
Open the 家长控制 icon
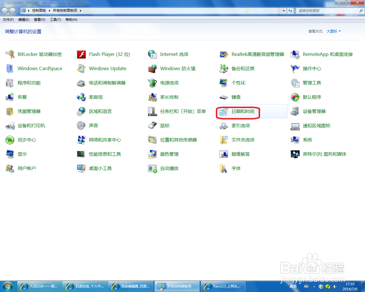click(x=153, y=97)
